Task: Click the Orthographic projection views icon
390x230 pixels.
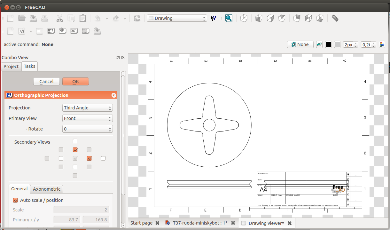Action: point(51,31)
